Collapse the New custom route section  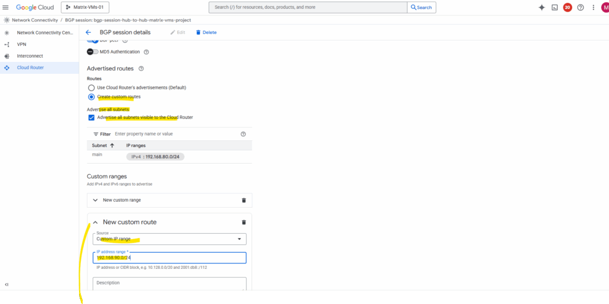95,222
